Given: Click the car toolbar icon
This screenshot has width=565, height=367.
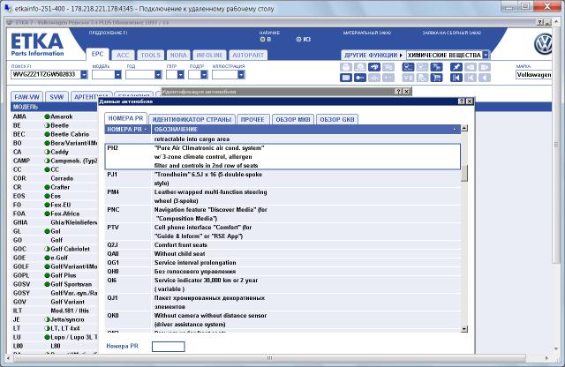Looking at the screenshot, I should (x=374, y=67).
